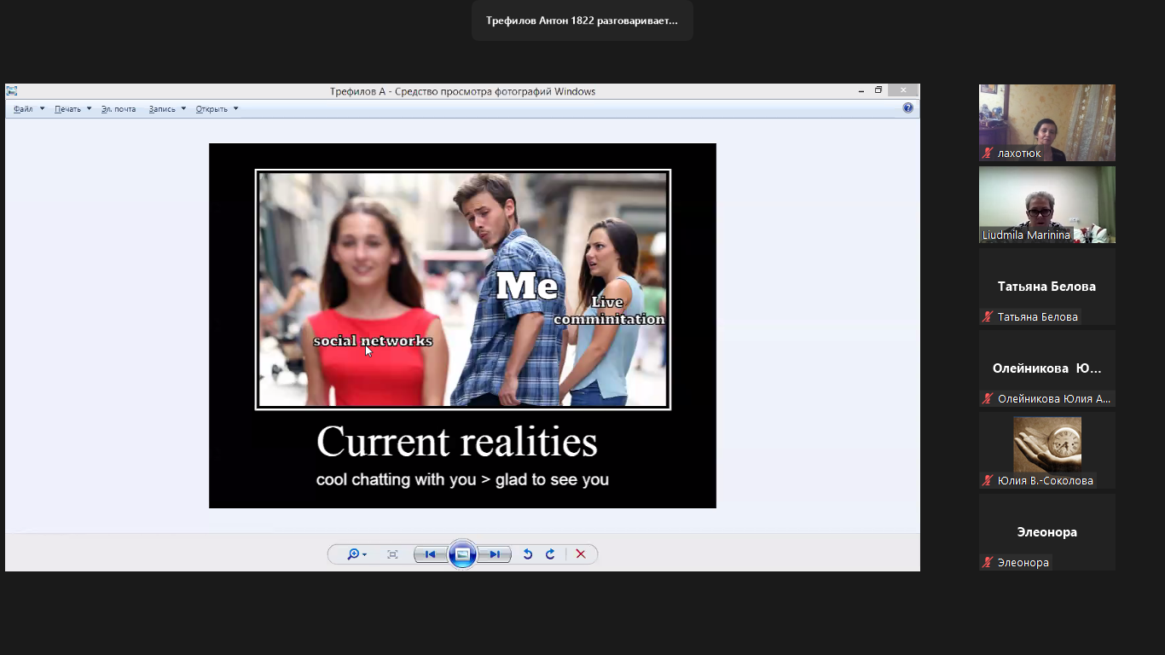
Task: Expand the zoom dropdown arrow
Action: point(365,555)
